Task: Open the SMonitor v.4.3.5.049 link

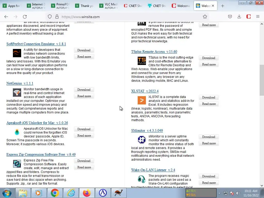Action: pos(147,131)
